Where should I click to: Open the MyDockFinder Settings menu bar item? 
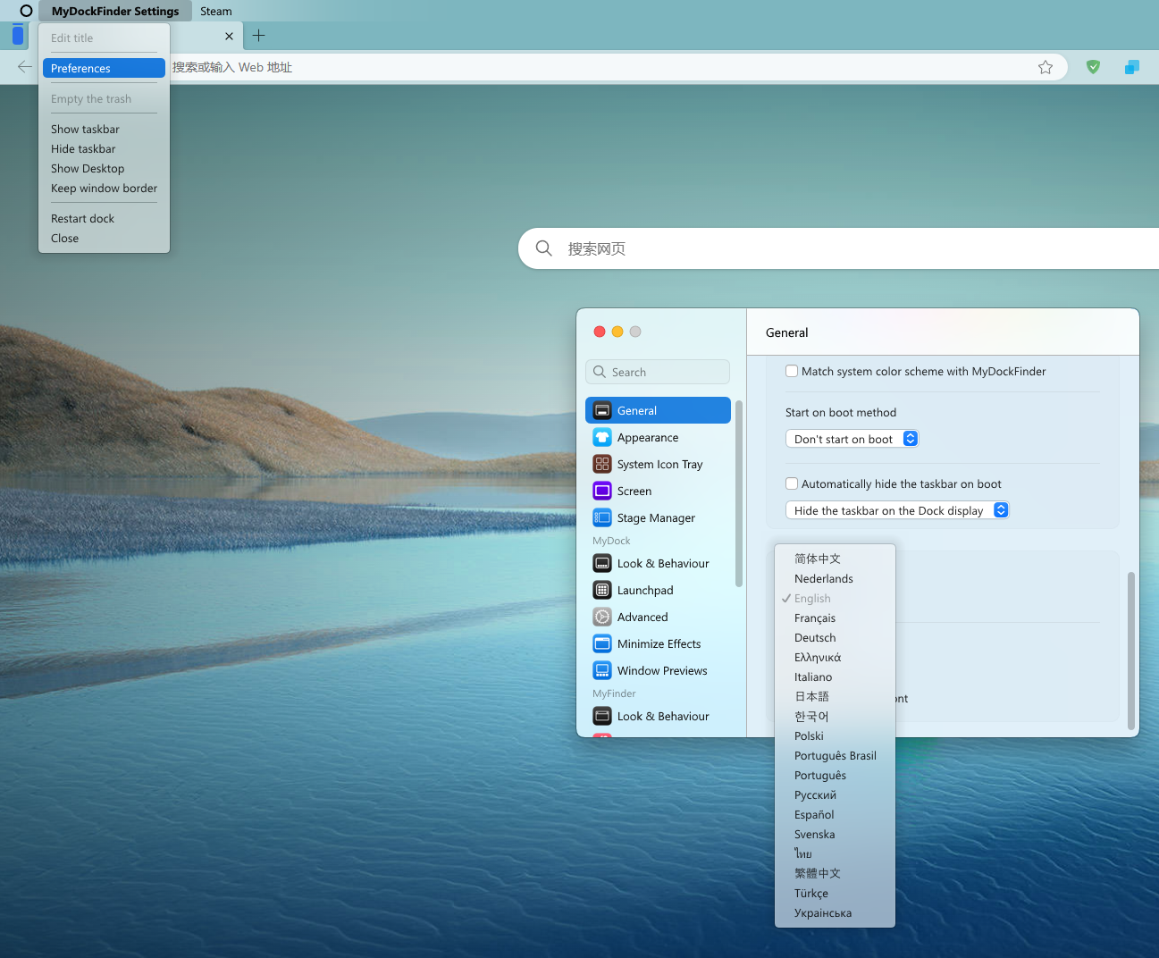point(115,11)
